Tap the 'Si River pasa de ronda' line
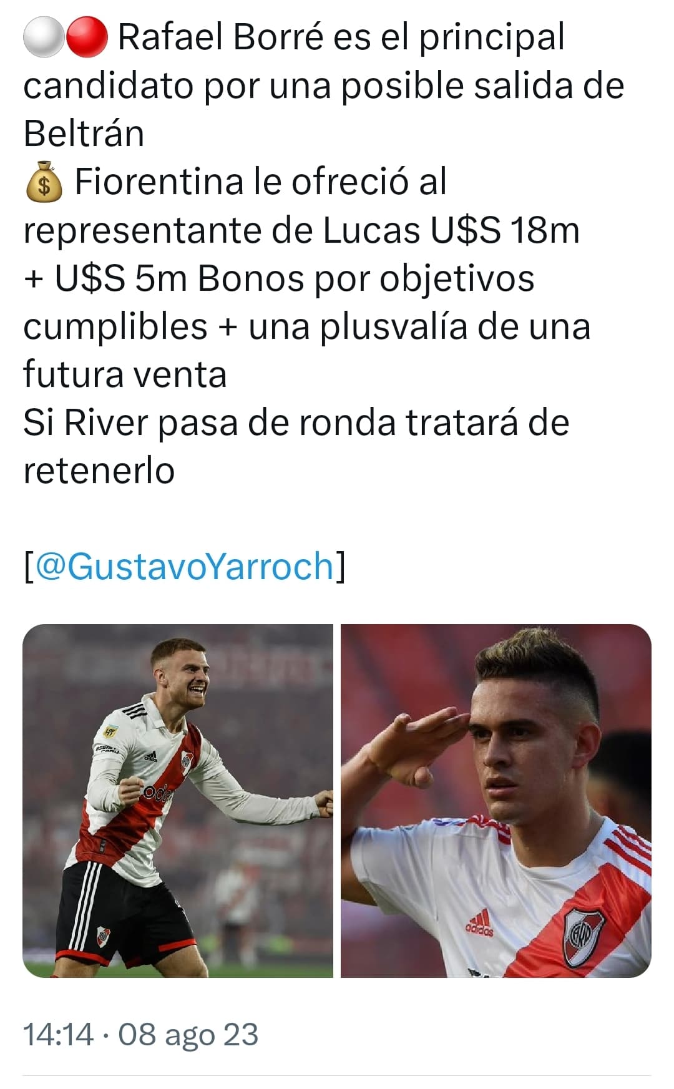 [x=210, y=423]
